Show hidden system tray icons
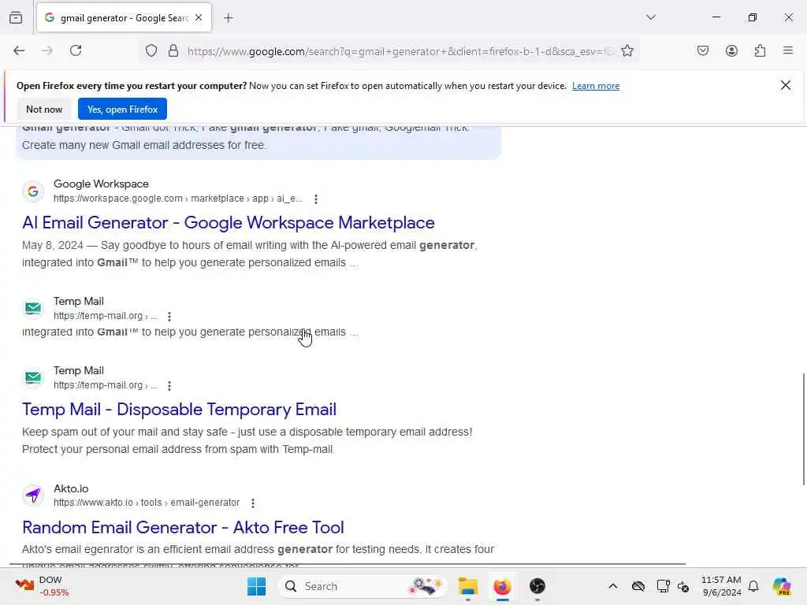Screen dimensions: 807x605 click(x=613, y=586)
